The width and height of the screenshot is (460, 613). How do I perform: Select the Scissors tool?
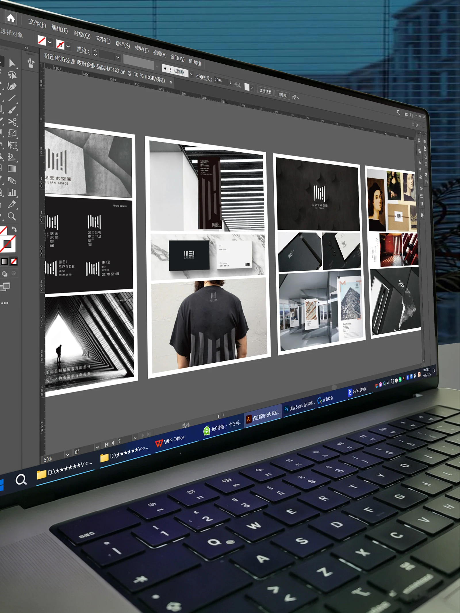(12, 122)
